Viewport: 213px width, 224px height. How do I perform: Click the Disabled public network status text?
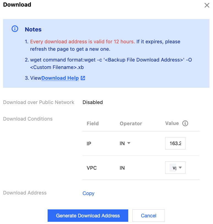(x=93, y=102)
